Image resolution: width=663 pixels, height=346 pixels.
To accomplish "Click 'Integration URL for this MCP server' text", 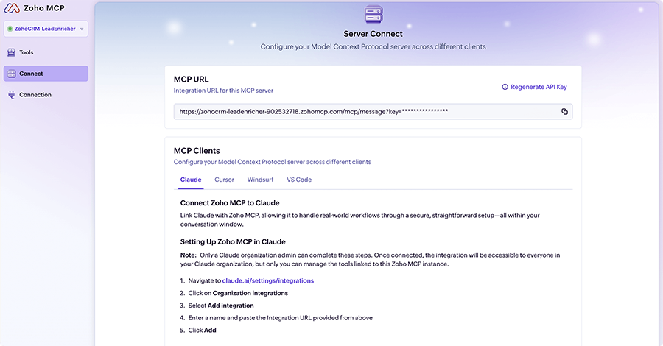I will (x=223, y=91).
